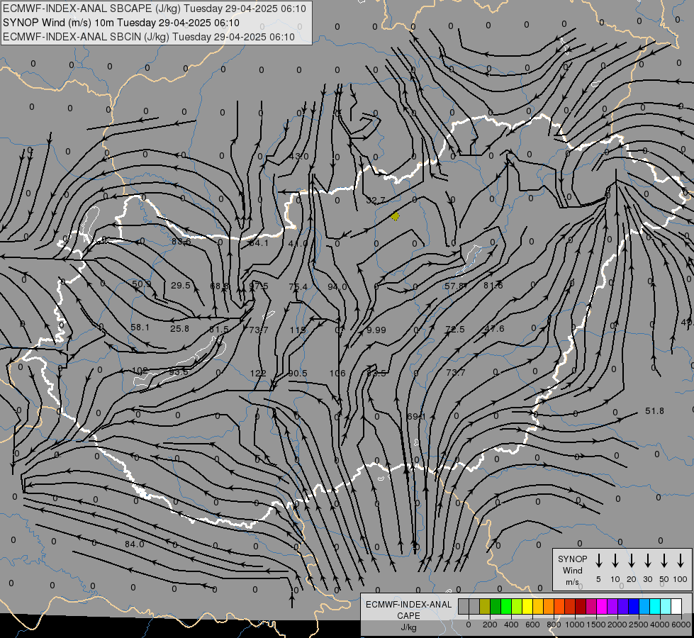694x638 pixels.
Task: Click the CAPE value 84.0 on map
Action: (x=134, y=544)
